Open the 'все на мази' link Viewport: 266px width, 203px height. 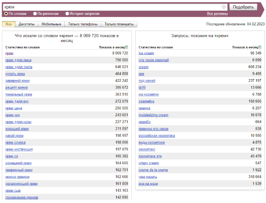coord(148,184)
